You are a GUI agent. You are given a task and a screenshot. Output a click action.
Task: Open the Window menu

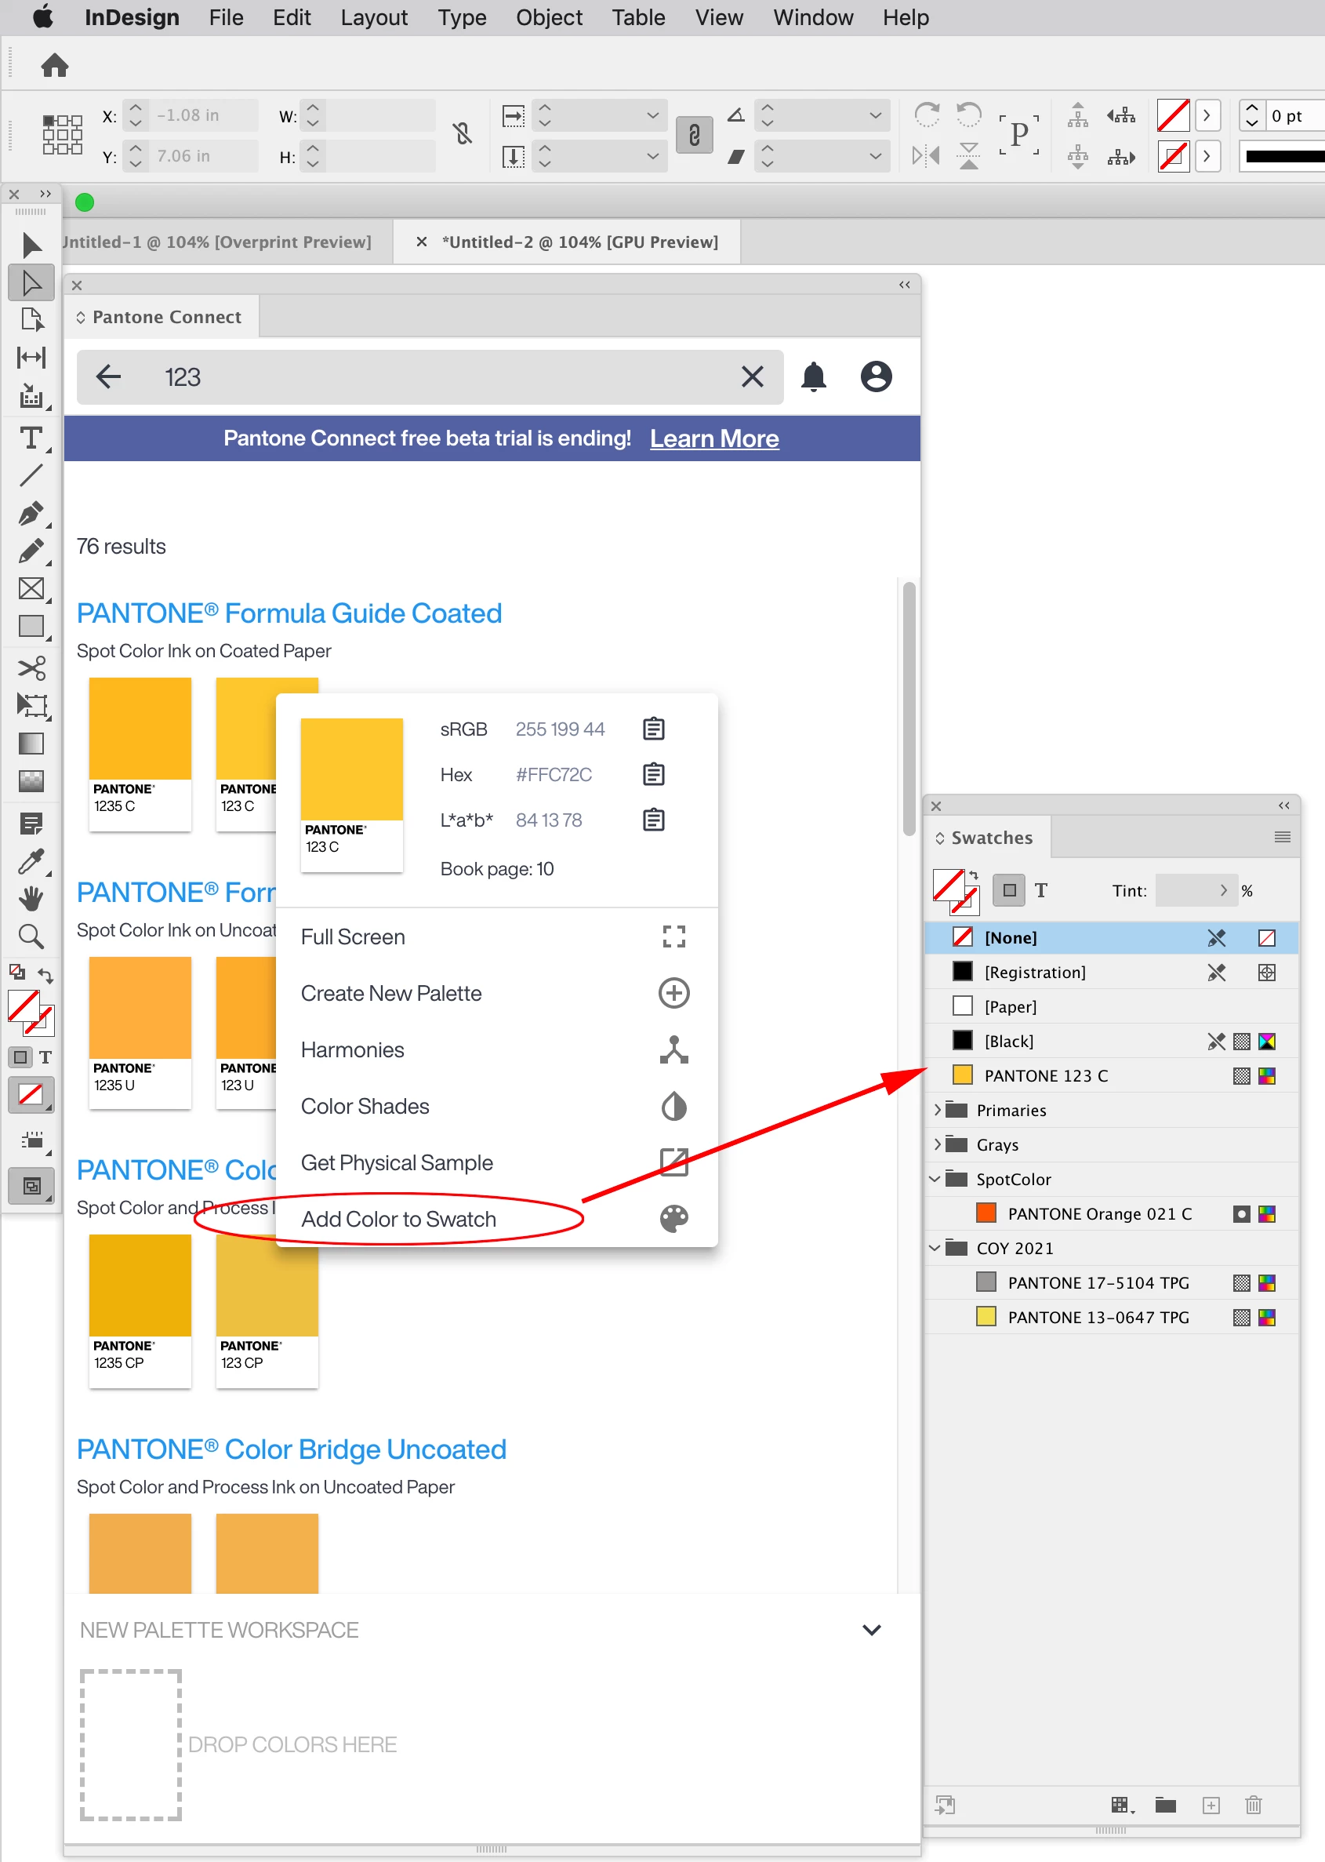[812, 18]
